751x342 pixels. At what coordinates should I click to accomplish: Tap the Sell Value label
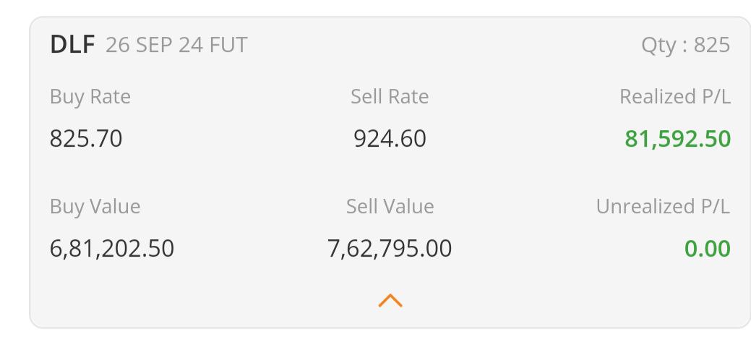[390, 207]
